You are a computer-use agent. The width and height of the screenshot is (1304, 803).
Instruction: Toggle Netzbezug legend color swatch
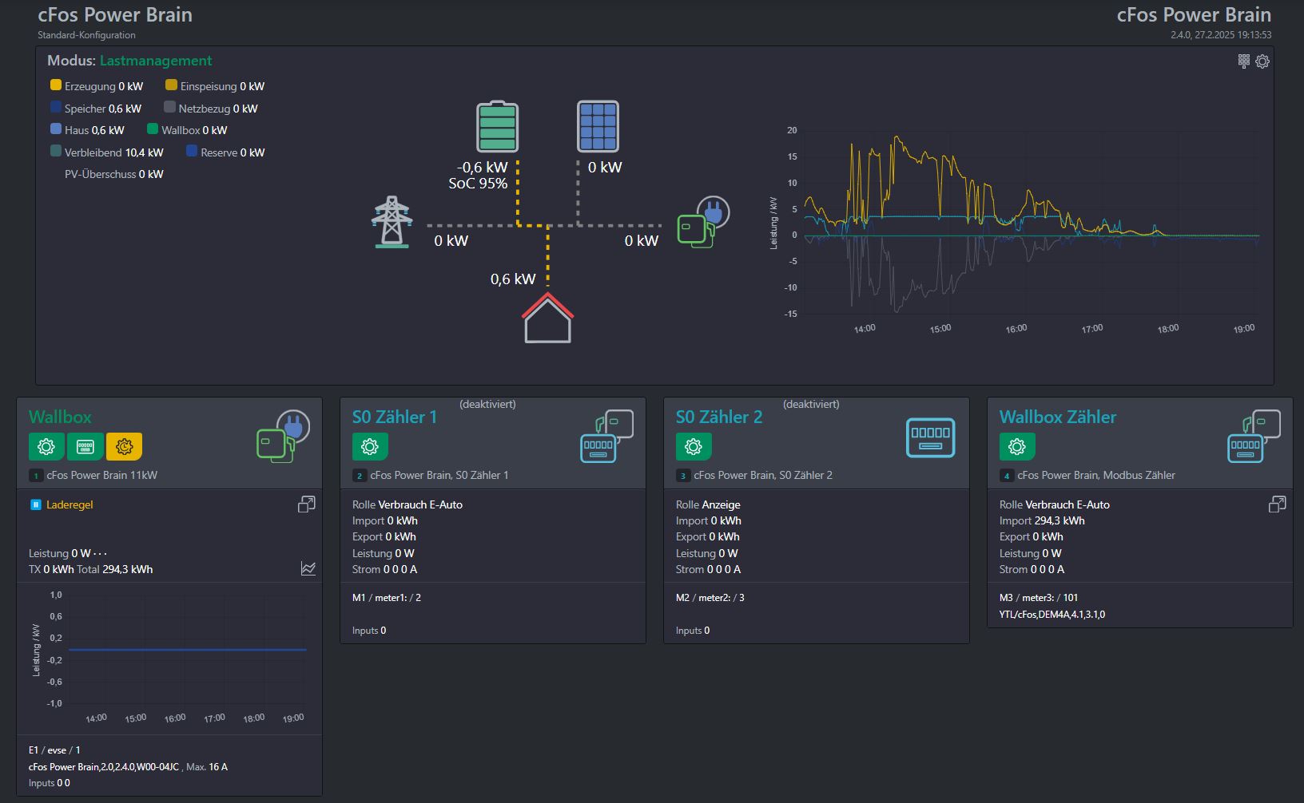pyautogui.click(x=169, y=107)
